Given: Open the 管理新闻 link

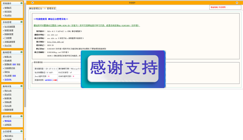Looking at the screenshot, I should [8, 64].
